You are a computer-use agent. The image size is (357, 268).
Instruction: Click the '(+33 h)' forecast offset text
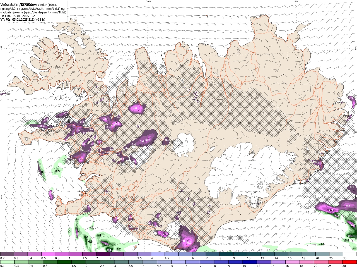point(40,20)
